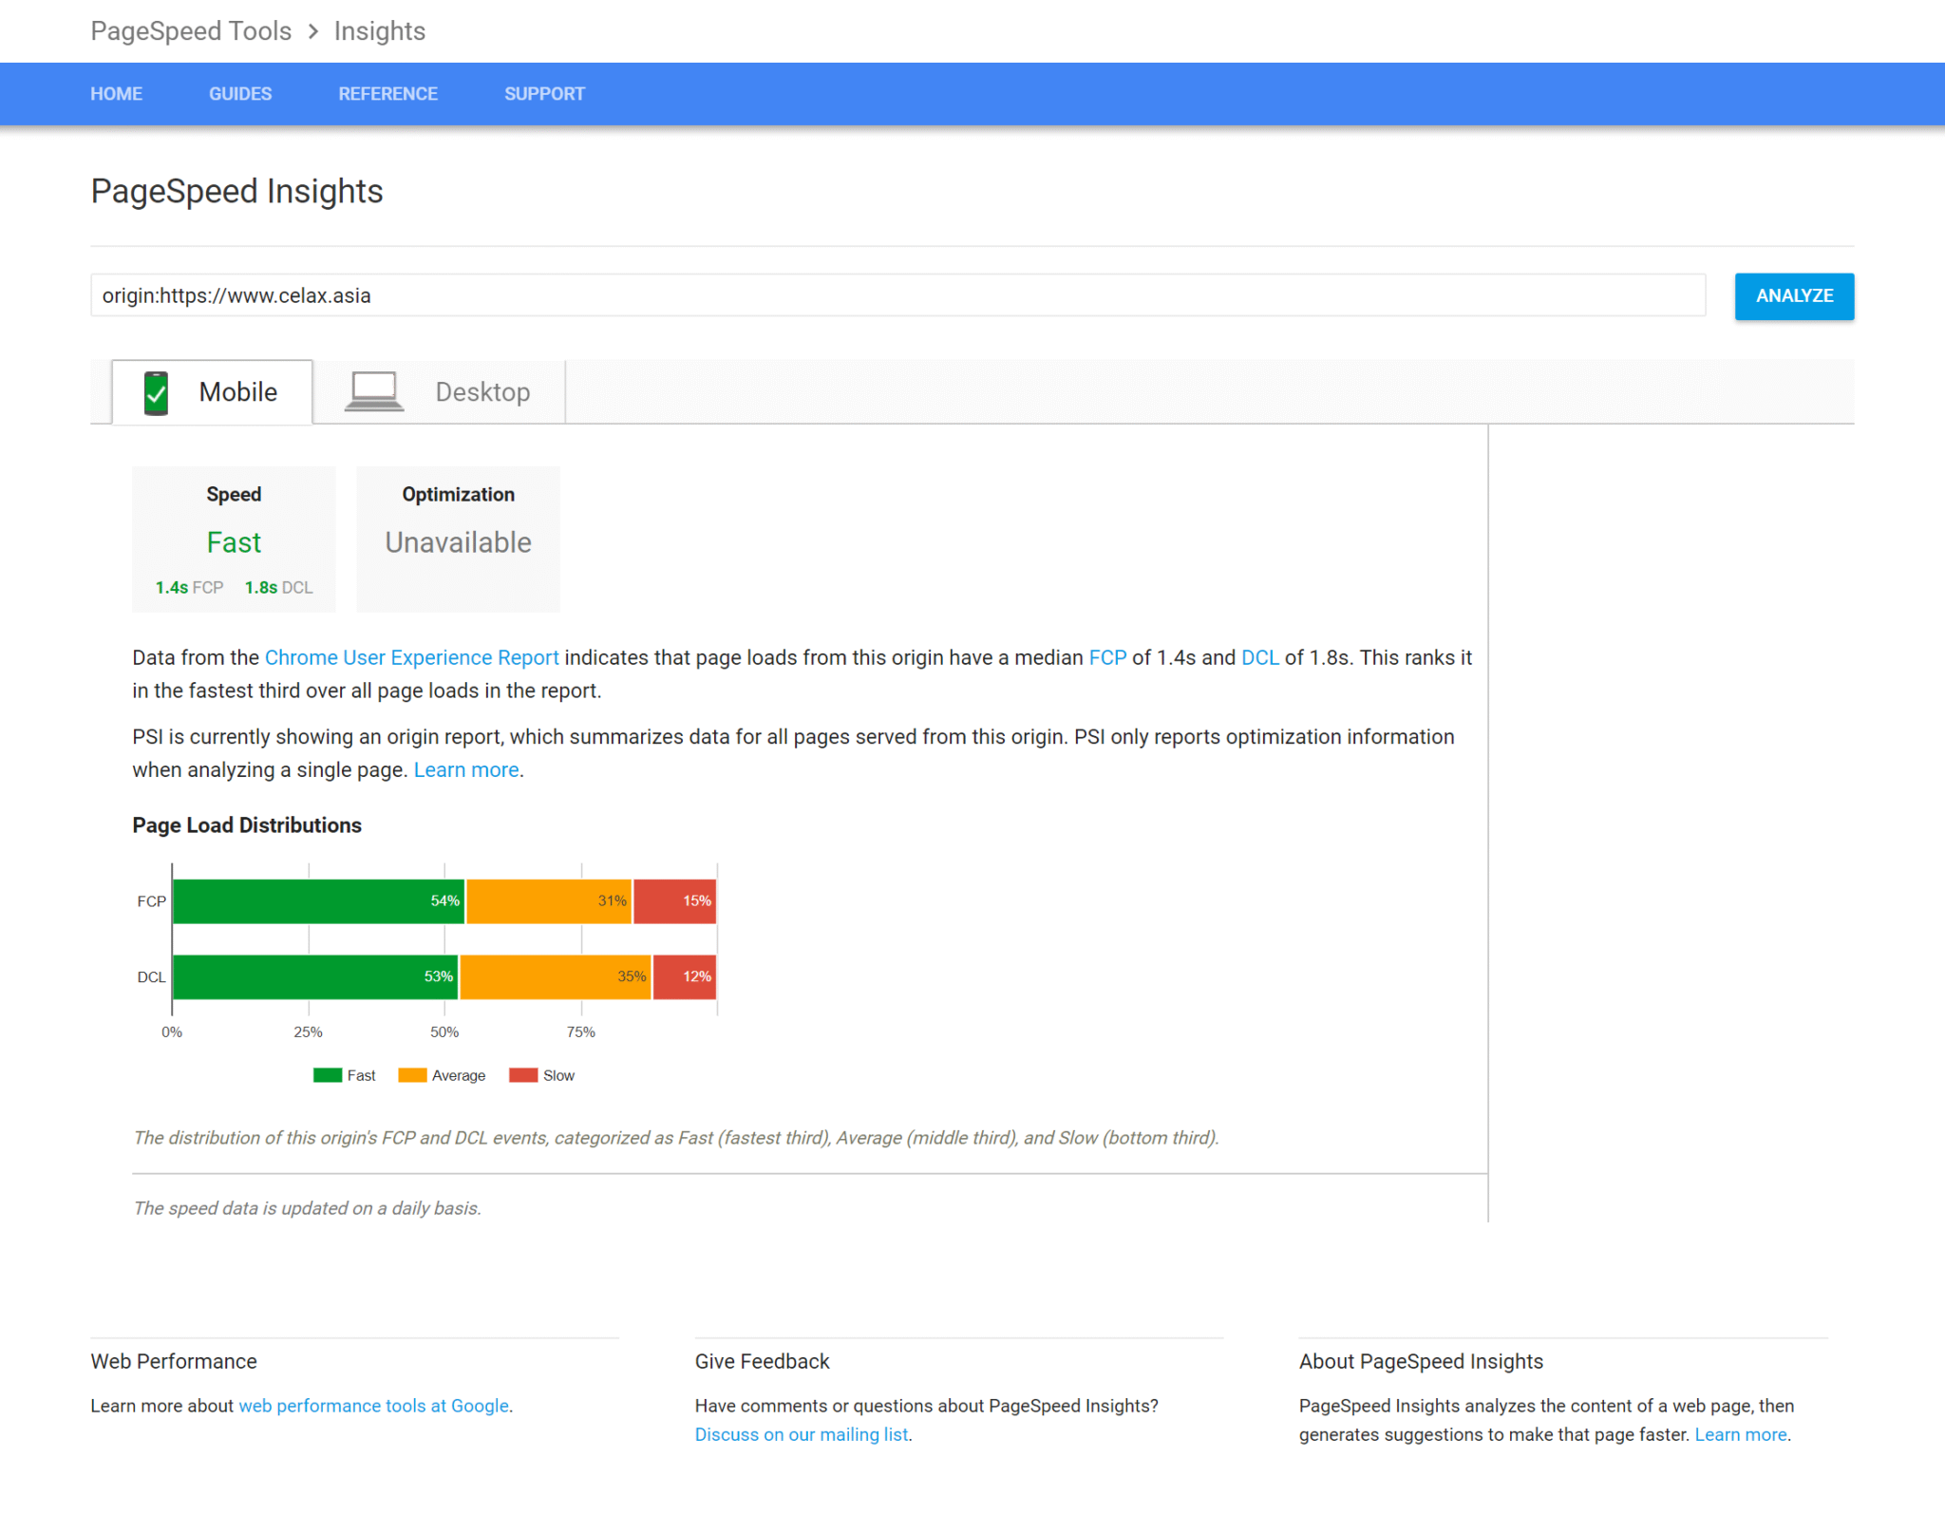Open the Learn more link about origin reports
Image resolution: width=1945 pixels, height=1533 pixels.
[464, 769]
